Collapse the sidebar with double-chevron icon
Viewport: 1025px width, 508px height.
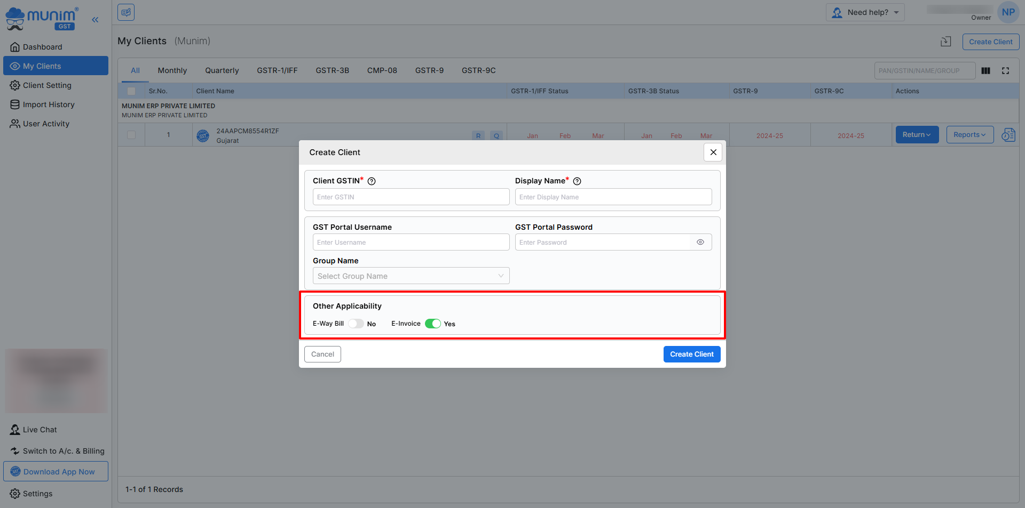coord(95,20)
